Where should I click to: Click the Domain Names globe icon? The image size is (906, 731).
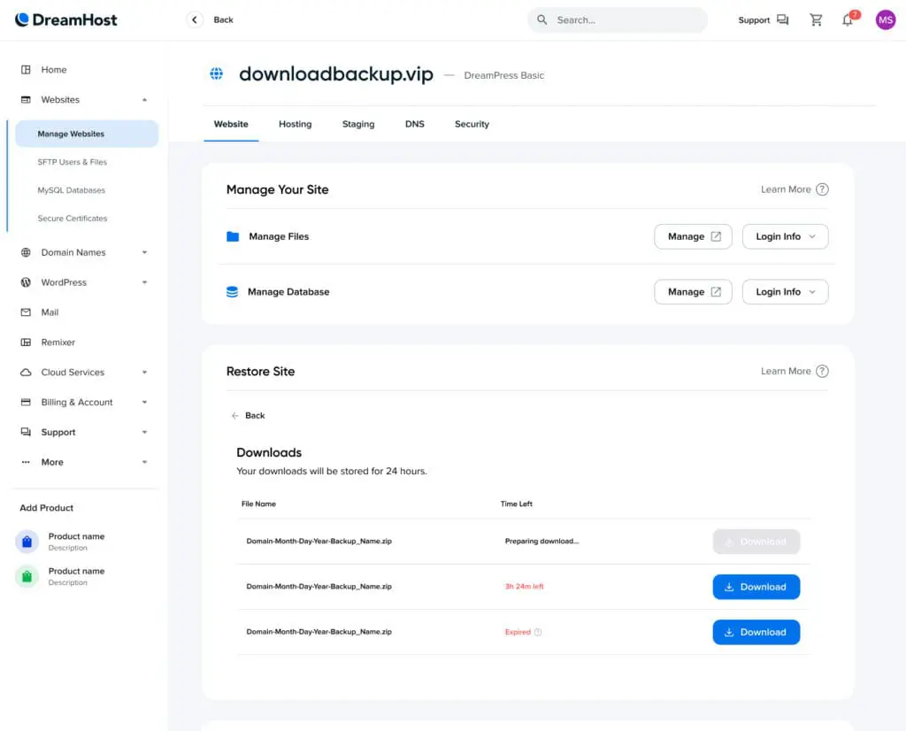26,252
